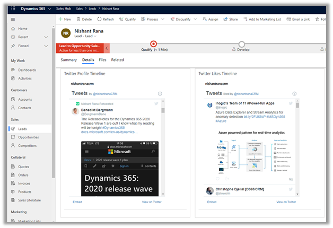Click the Delete trash icon button
The image size is (333, 228).
84,19
